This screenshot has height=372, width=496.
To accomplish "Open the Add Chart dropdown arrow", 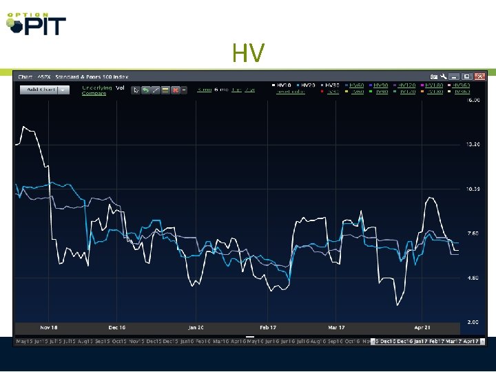I will pos(63,90).
